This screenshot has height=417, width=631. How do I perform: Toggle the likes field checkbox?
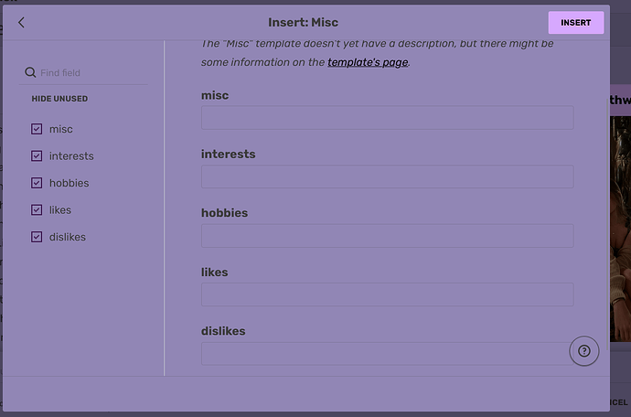click(37, 210)
